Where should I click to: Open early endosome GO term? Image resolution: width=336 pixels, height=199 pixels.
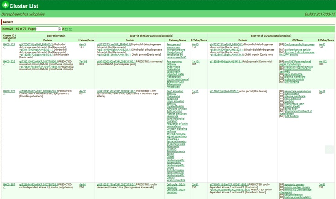coord(294,74)
